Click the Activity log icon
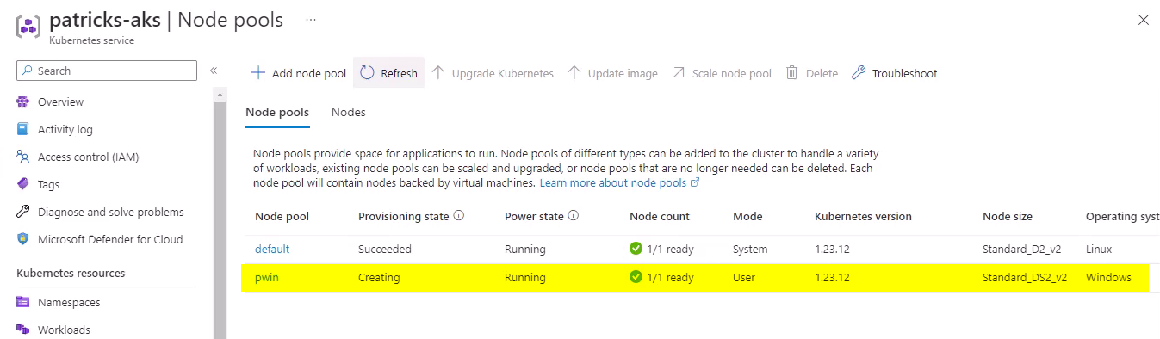 [23, 129]
